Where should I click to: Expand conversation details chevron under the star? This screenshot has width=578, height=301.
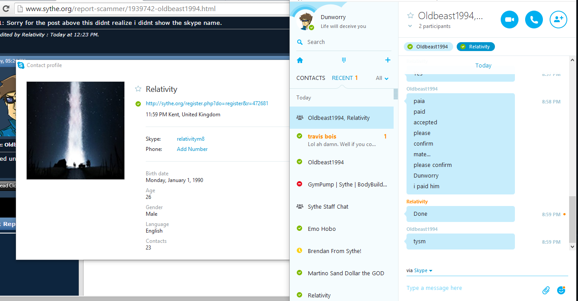[x=411, y=26]
